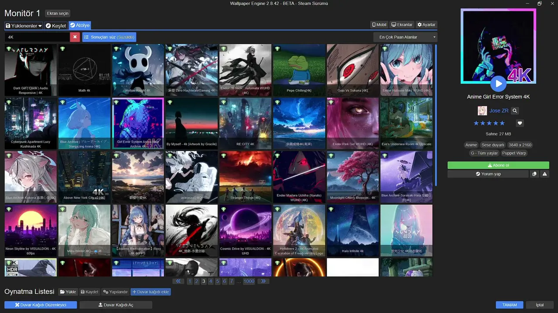Select the Pepe Chilling[4k] wallpaper thumbnail

[299, 70]
